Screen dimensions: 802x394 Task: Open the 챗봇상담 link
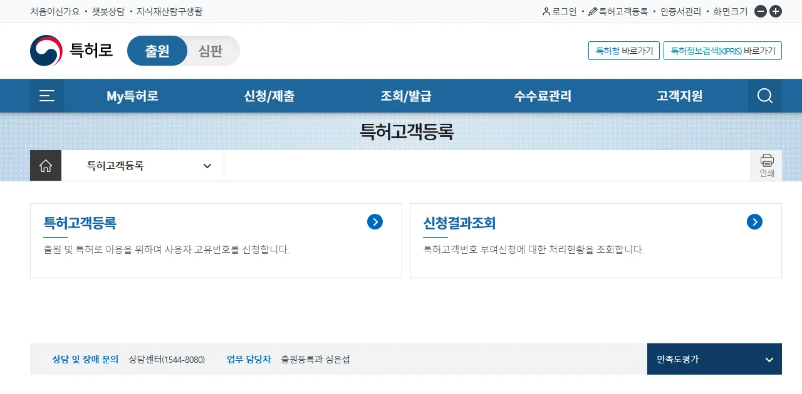(x=108, y=11)
